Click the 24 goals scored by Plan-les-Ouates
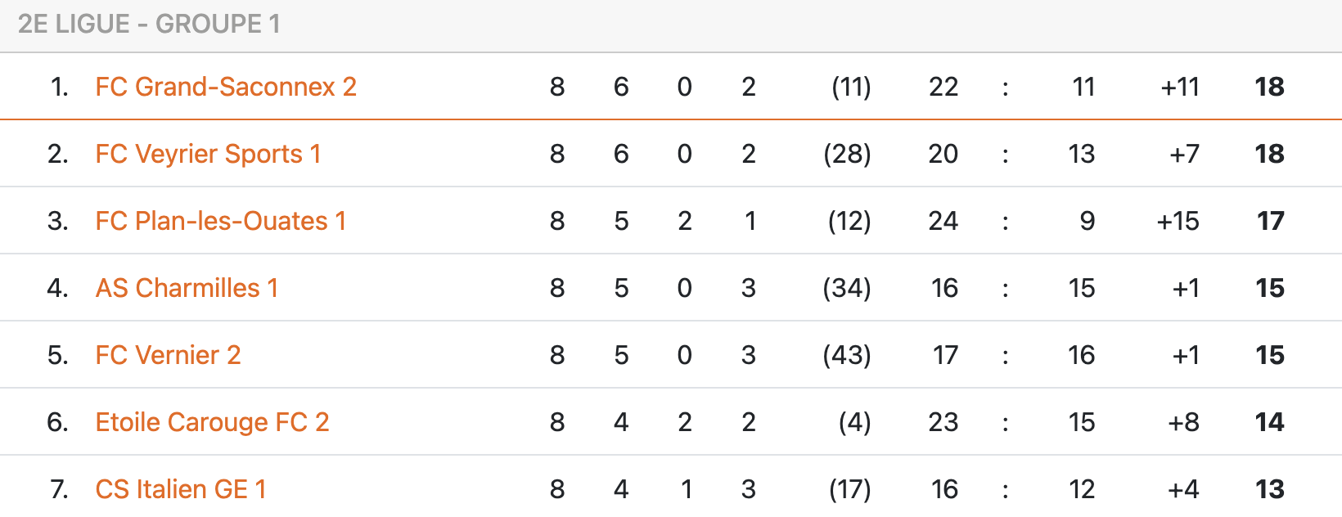1342x517 pixels. tap(943, 221)
